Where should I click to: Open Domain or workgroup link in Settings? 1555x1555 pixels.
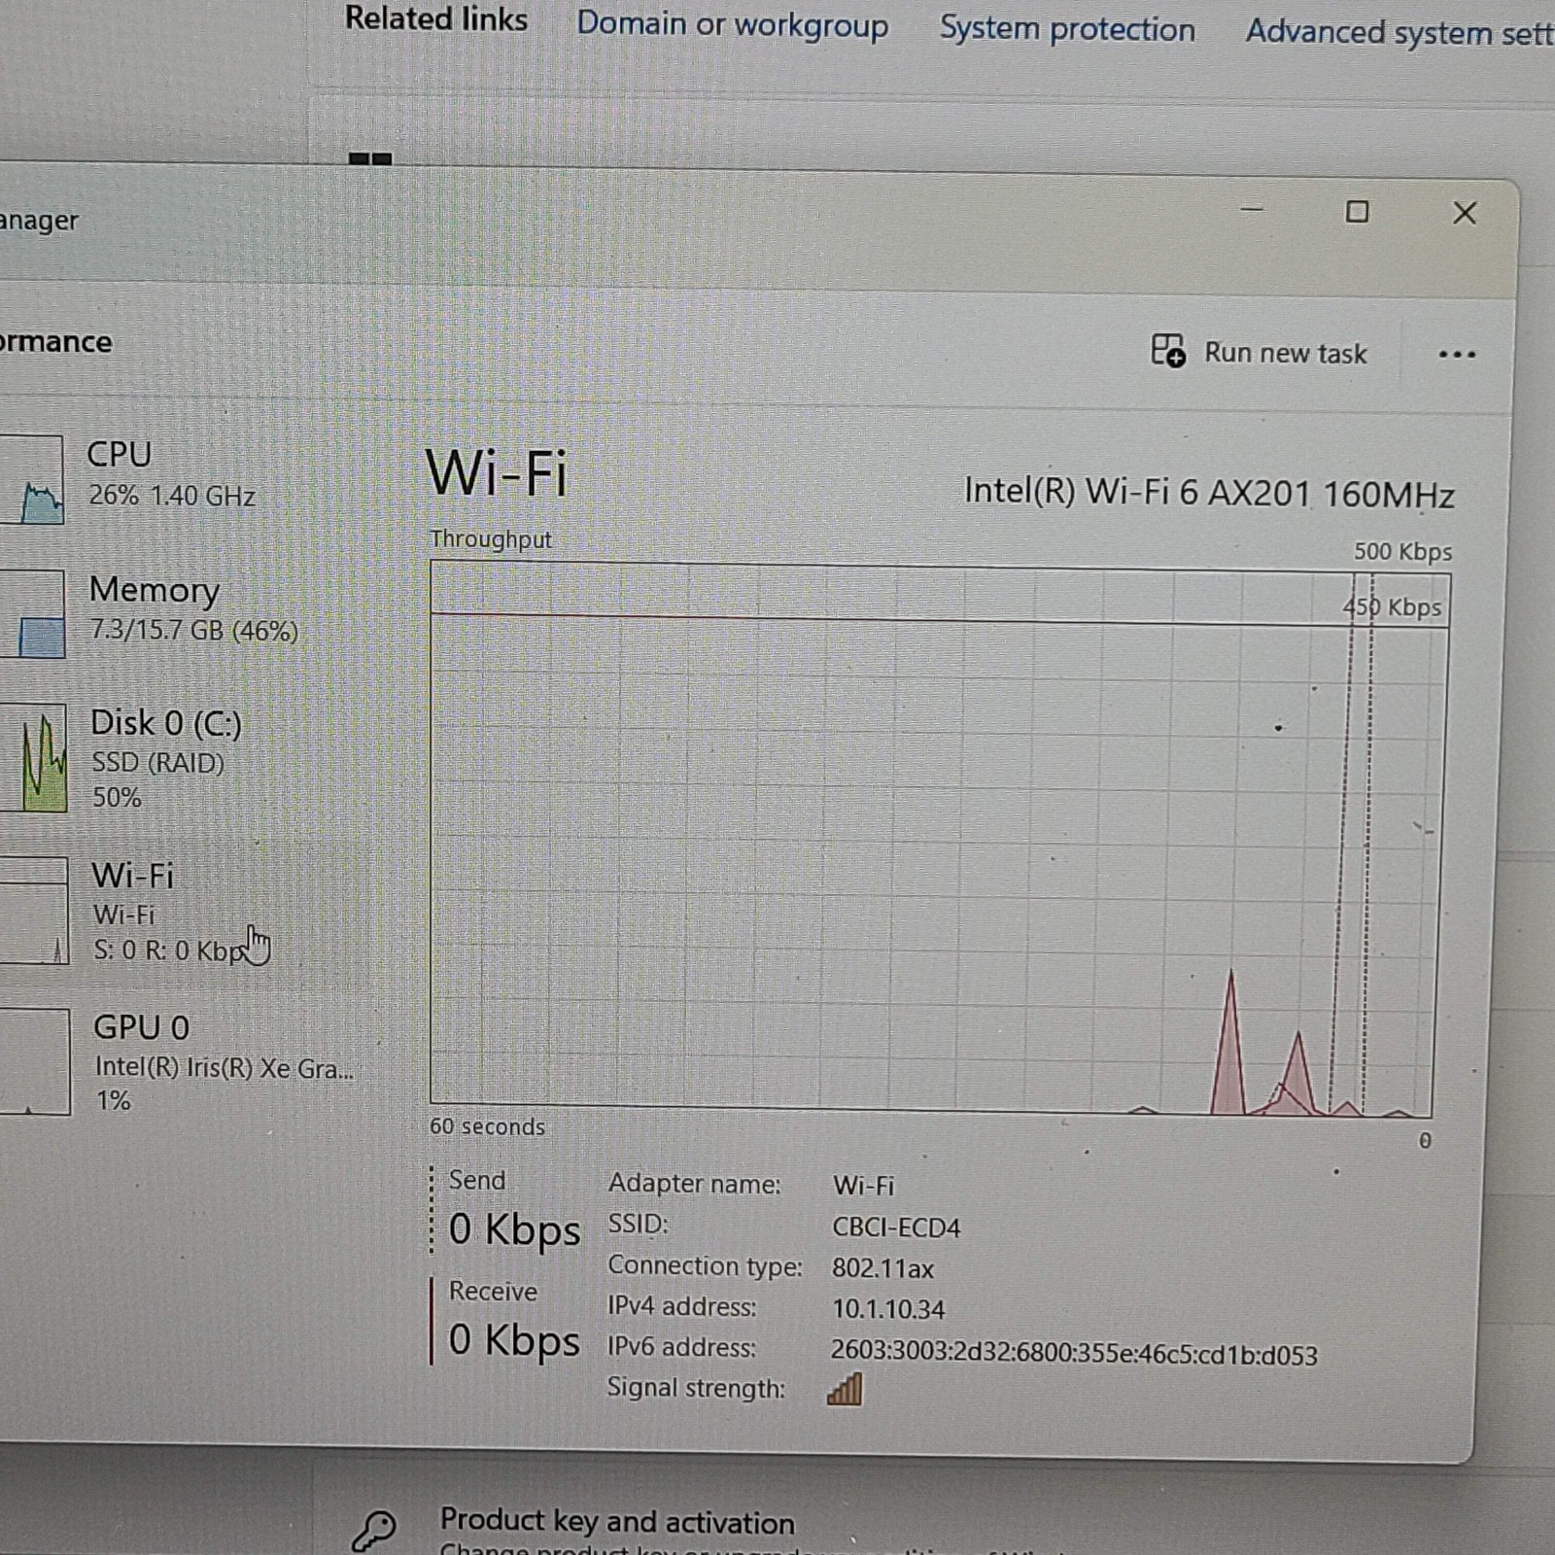pos(732,24)
